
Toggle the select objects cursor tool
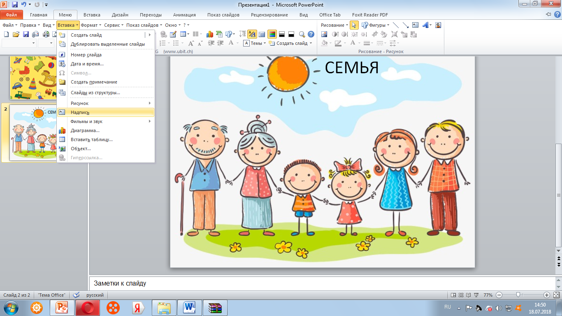click(x=354, y=25)
